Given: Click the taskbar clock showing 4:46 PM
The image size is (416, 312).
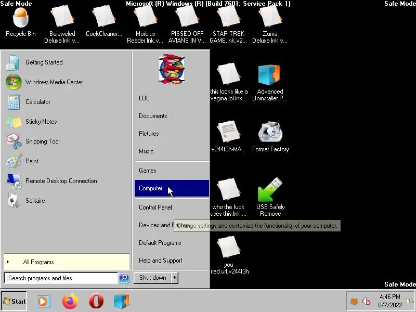Looking at the screenshot, I should [389, 301].
